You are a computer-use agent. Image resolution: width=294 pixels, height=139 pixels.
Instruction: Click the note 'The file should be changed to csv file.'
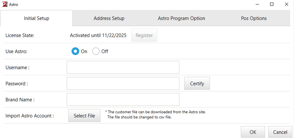[139, 118]
